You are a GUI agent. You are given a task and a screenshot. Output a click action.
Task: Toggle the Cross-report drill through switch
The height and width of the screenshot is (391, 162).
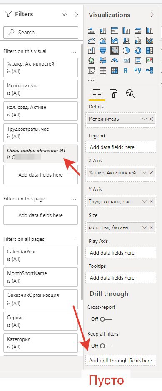106,319
